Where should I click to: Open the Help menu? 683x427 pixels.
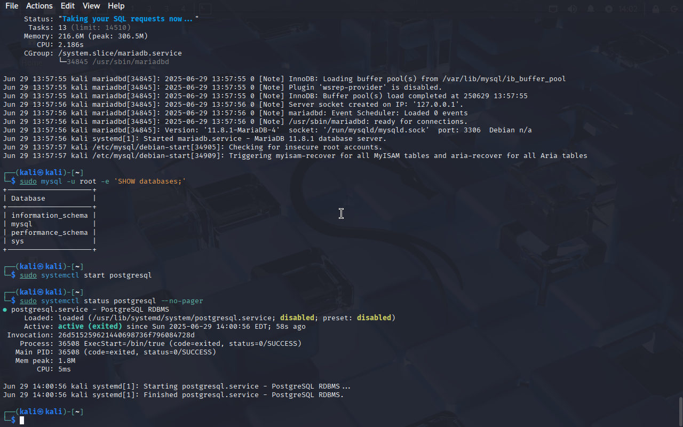(116, 6)
